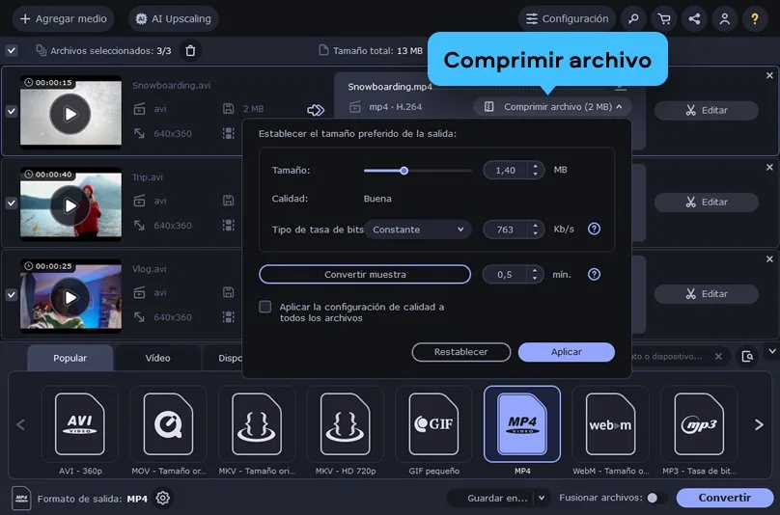Click the share icon in top bar

(x=694, y=19)
